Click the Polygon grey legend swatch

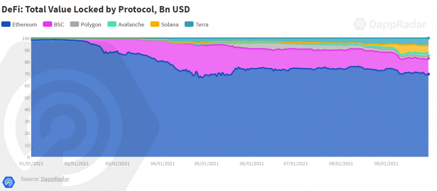[74, 24]
